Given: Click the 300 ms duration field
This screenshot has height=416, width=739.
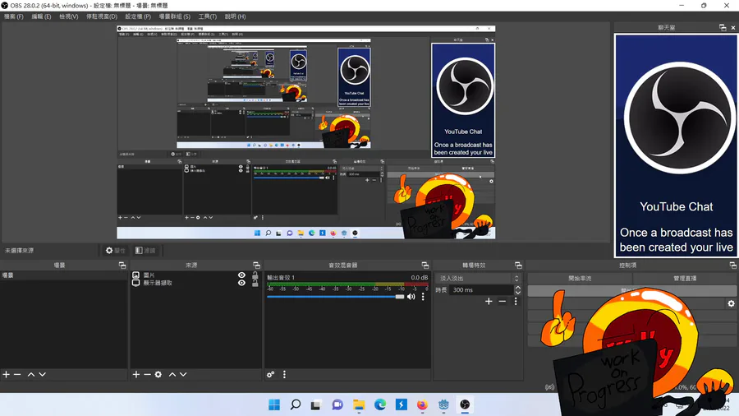Looking at the screenshot, I should (482, 290).
